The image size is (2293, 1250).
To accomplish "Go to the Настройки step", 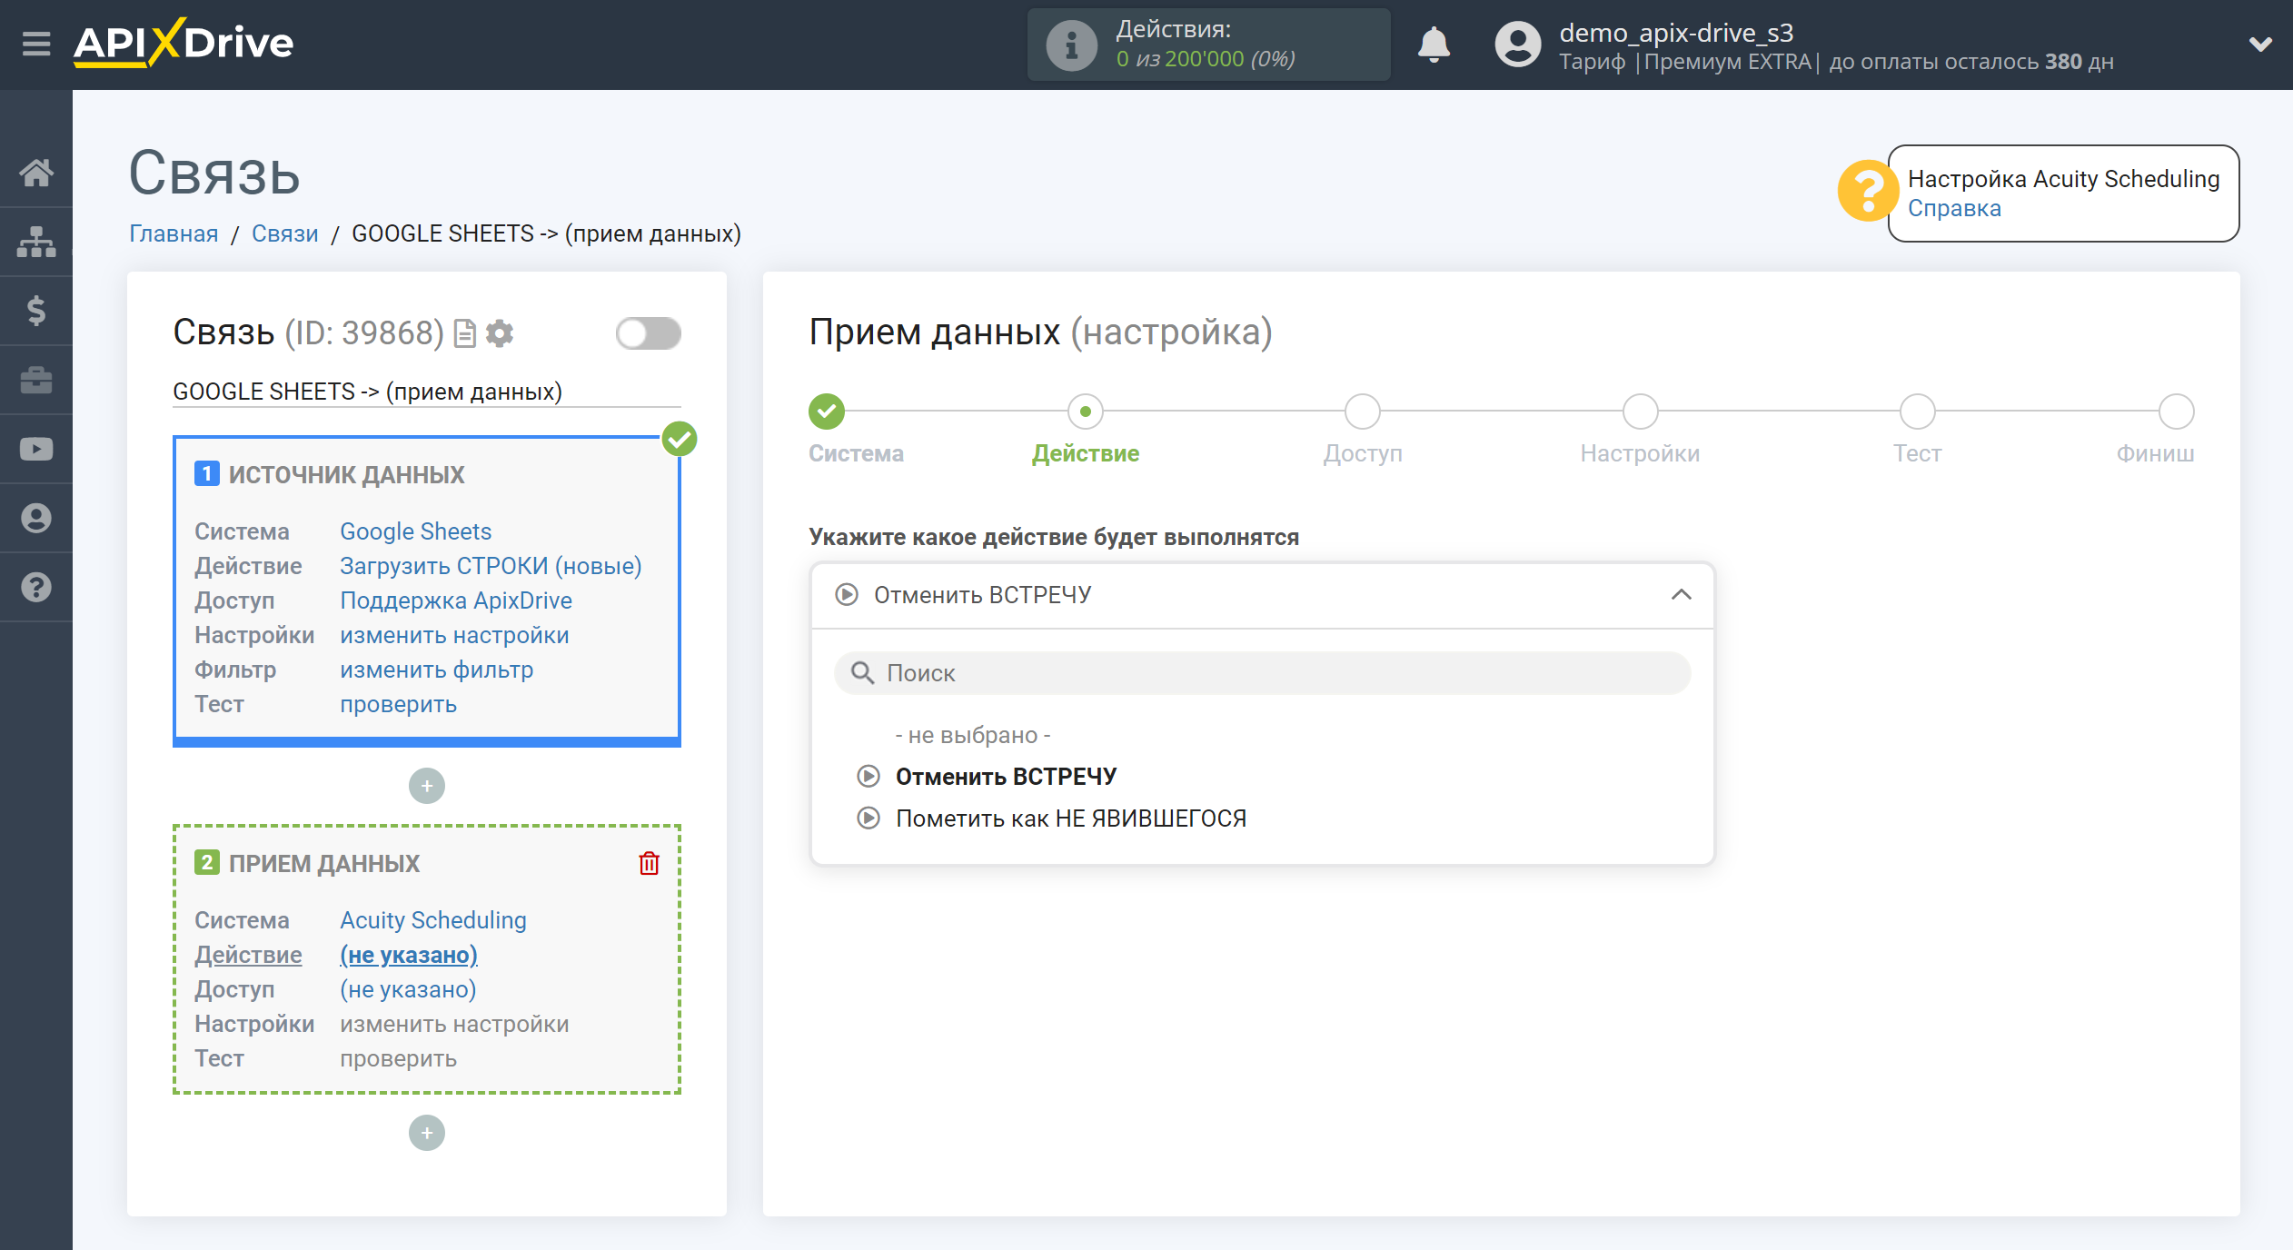I will [x=1640, y=412].
